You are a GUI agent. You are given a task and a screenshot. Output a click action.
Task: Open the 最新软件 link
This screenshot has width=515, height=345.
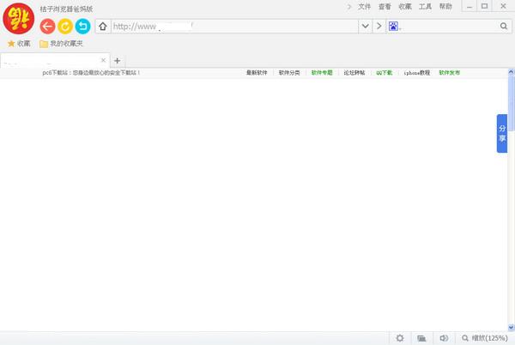257,73
